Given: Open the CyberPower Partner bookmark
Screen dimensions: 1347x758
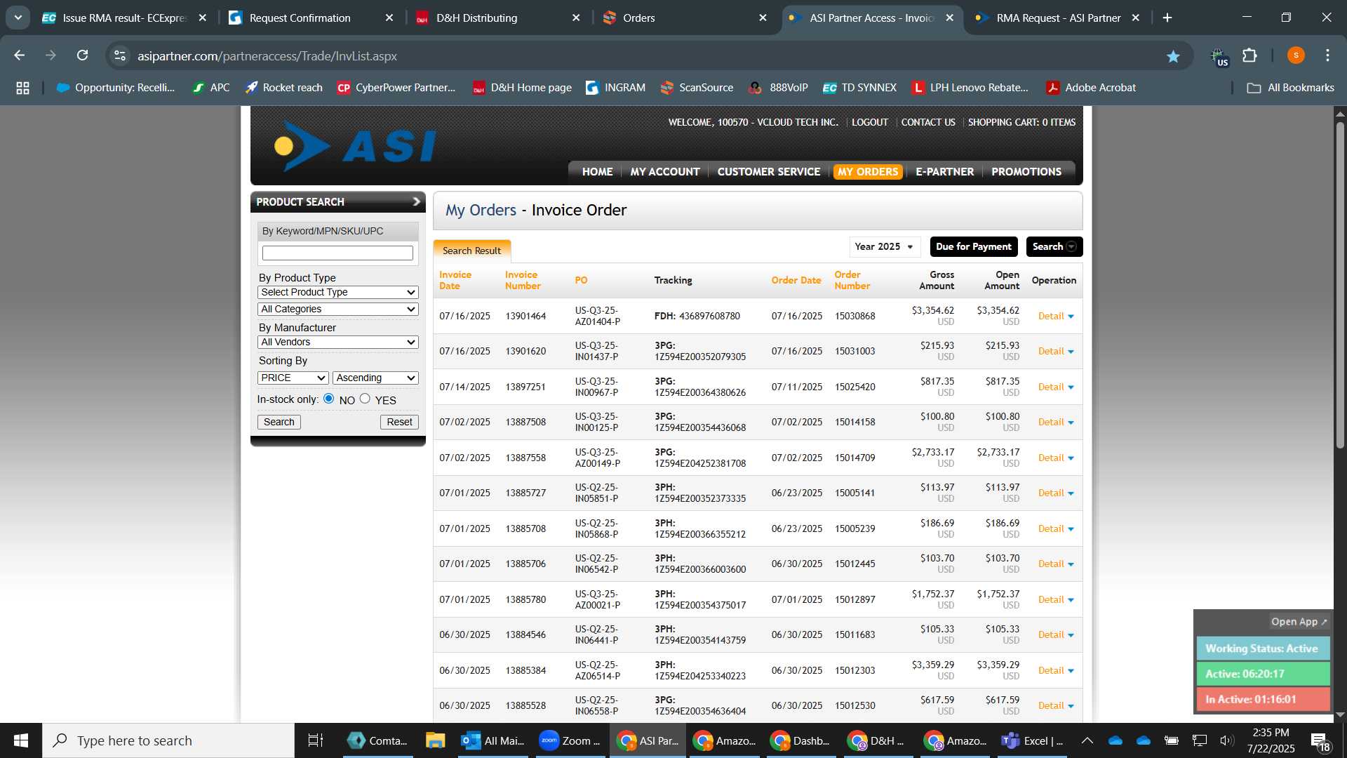Looking at the screenshot, I should coord(396,88).
